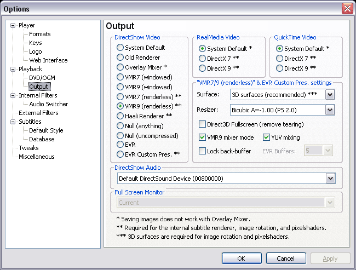The height and width of the screenshot is (270, 356).
Task: Collapse the Player tree node
Action: tap(13, 25)
